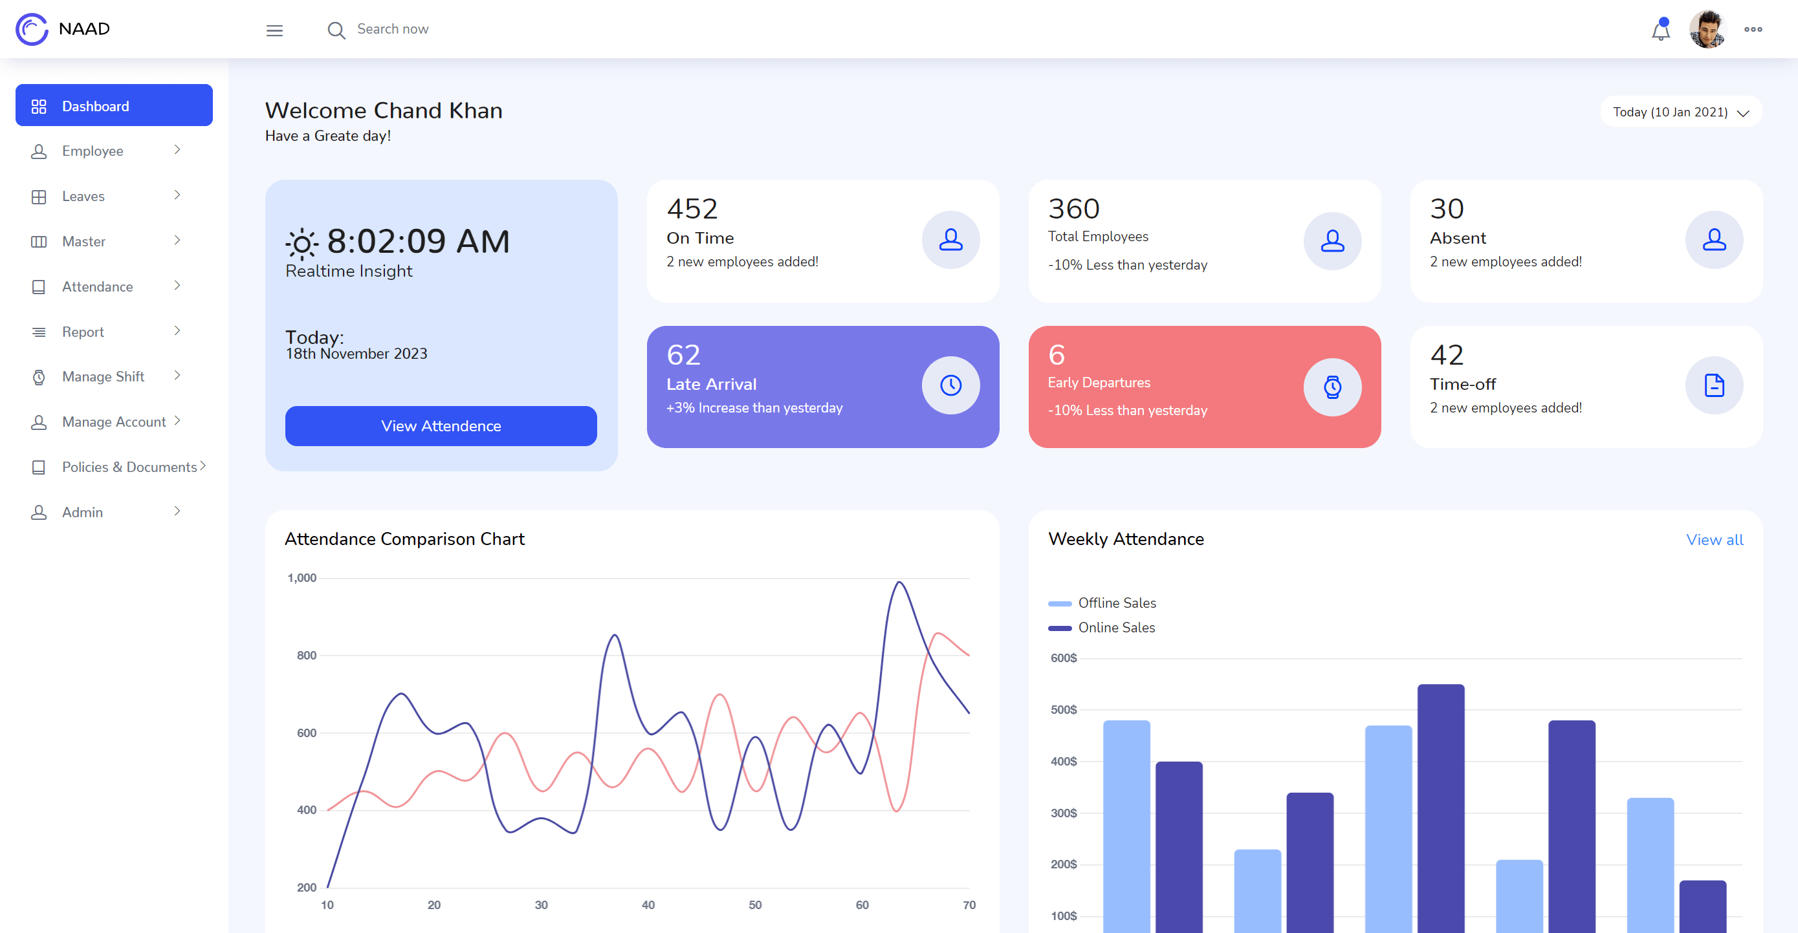
Task: Click the 6 Early Departures card
Action: point(1205,386)
